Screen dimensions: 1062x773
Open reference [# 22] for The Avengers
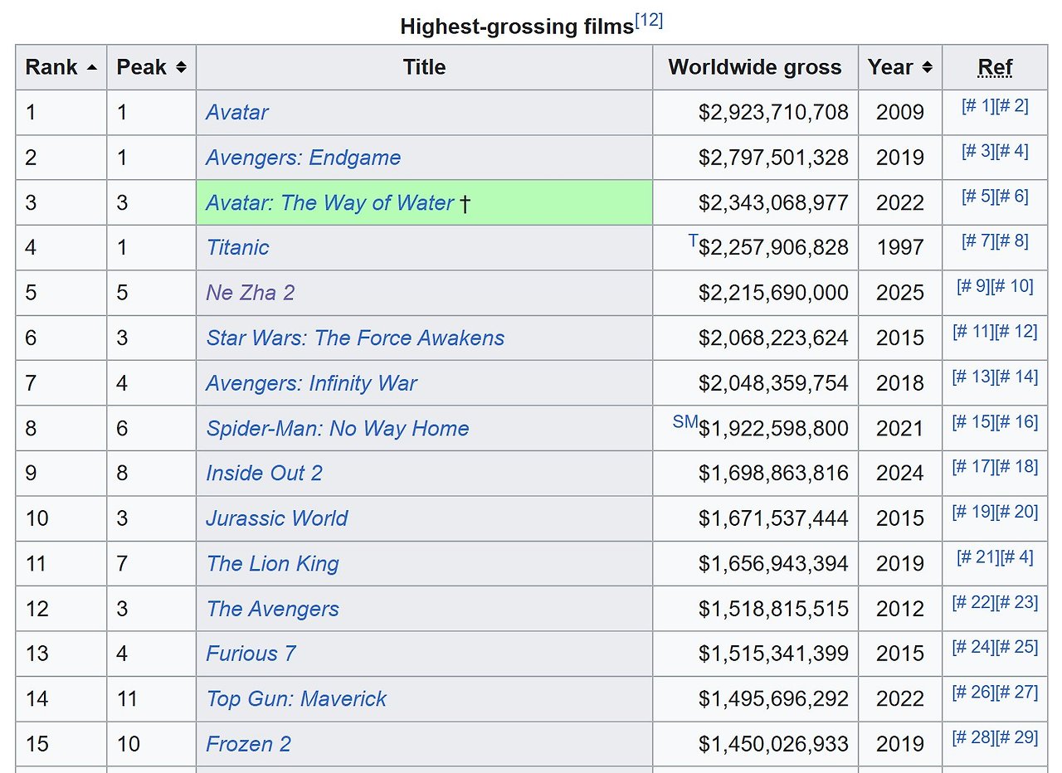(973, 602)
